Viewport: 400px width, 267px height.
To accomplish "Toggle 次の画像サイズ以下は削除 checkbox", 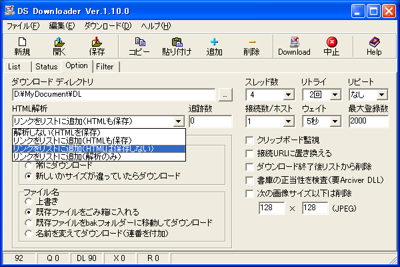I will 249,194.
